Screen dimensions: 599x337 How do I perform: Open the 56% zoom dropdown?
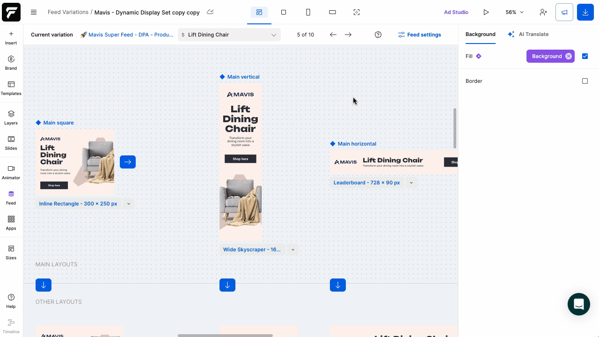coord(515,12)
